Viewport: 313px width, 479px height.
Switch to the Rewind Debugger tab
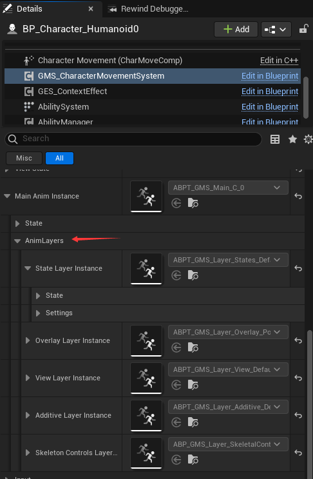pyautogui.click(x=148, y=9)
